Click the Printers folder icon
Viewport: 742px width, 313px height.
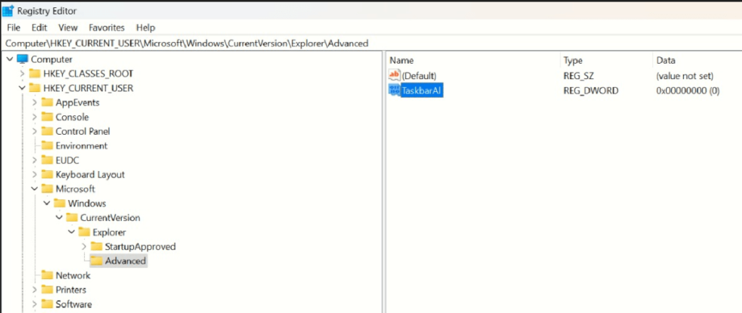(x=47, y=289)
